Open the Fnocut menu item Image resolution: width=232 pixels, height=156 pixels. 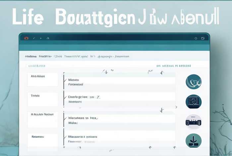click(45, 56)
